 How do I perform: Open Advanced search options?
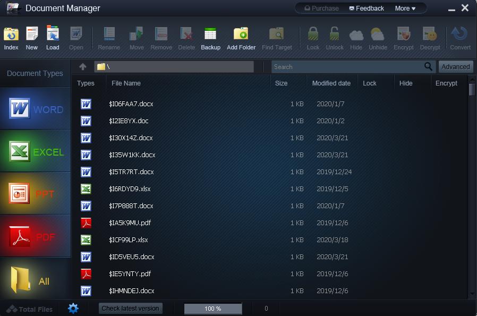455,66
